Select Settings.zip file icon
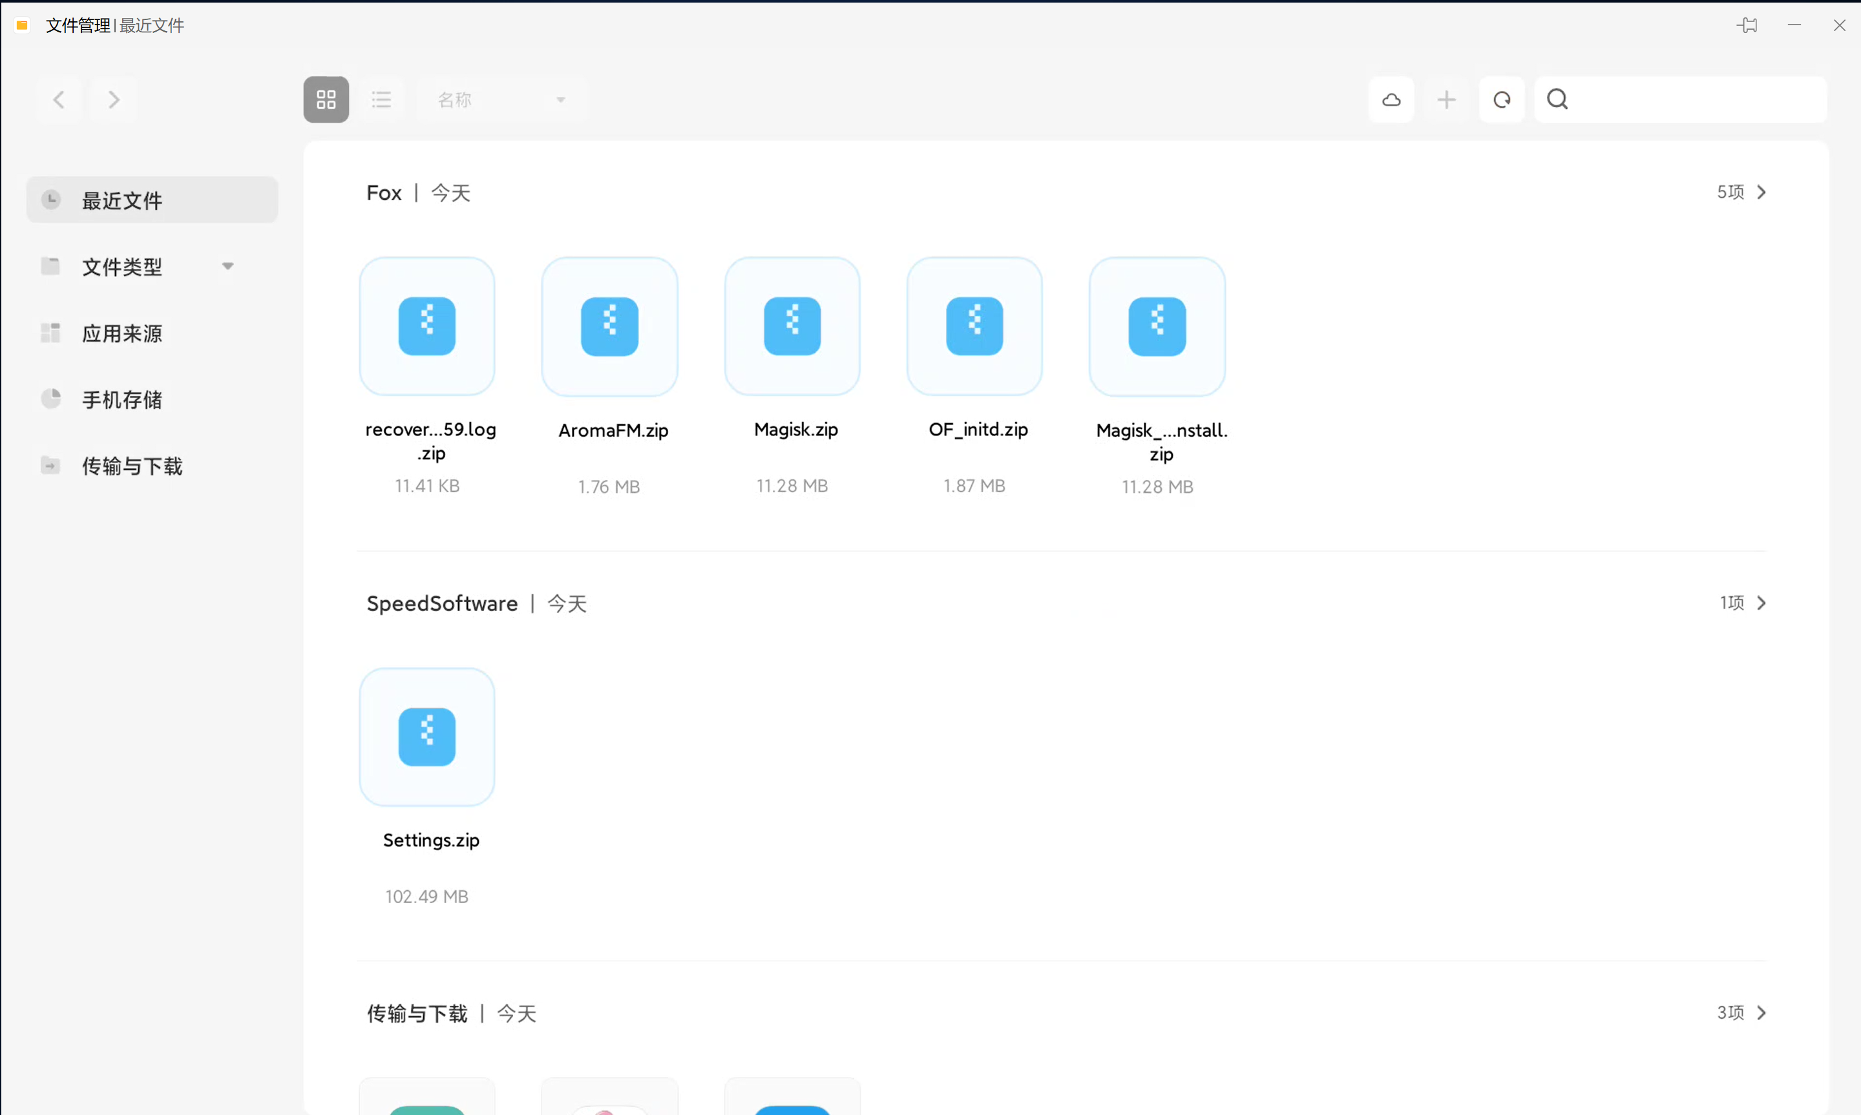 tap(426, 736)
